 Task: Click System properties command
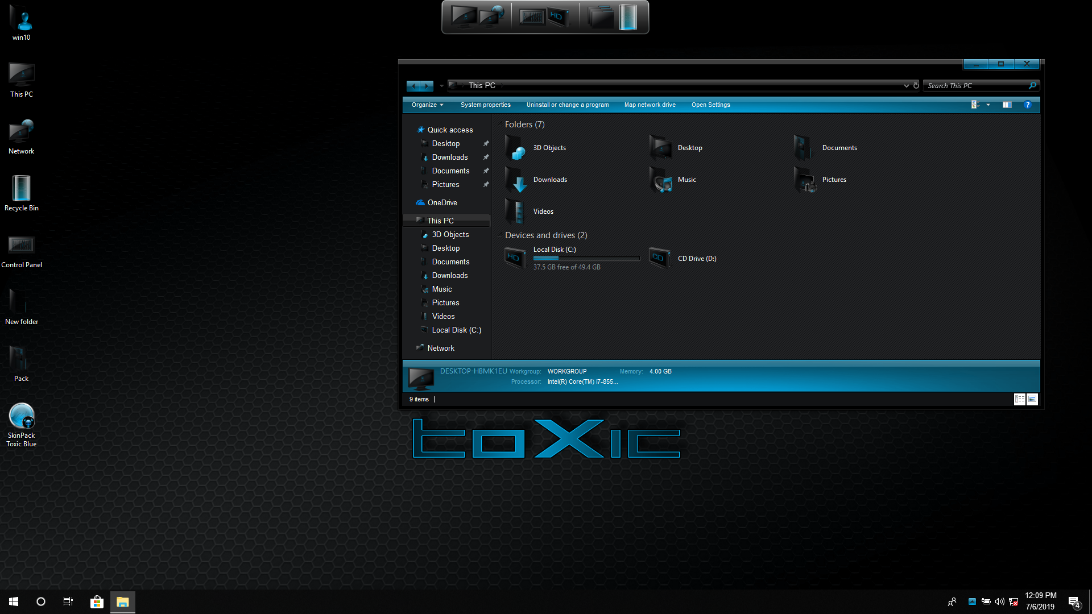485,105
